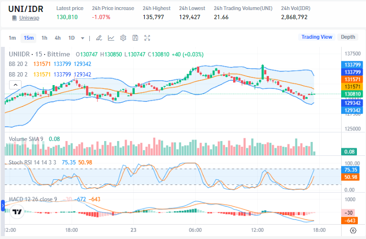Screen dimensions: 366x239
Task: Click the 24h Lowest value 129,427
Action: point(190,17)
